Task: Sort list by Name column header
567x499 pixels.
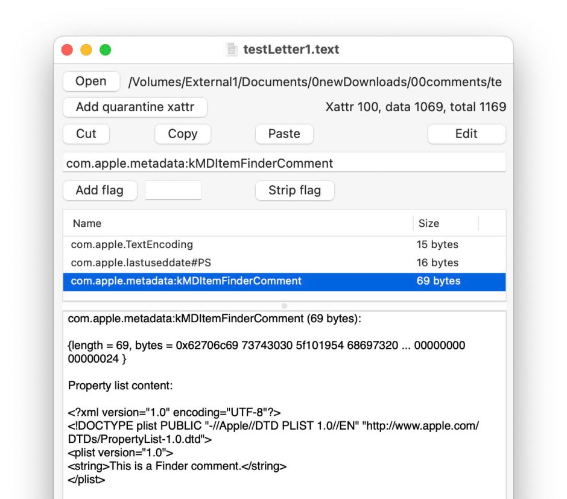Action: pos(238,223)
